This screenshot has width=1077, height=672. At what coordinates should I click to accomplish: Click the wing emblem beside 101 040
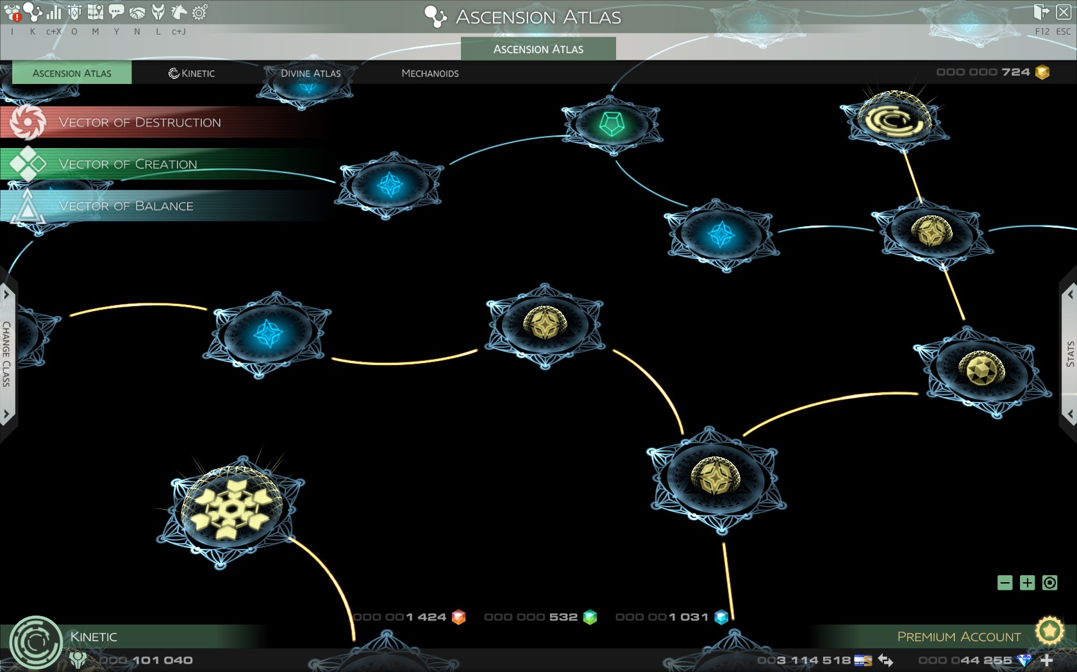(x=78, y=660)
